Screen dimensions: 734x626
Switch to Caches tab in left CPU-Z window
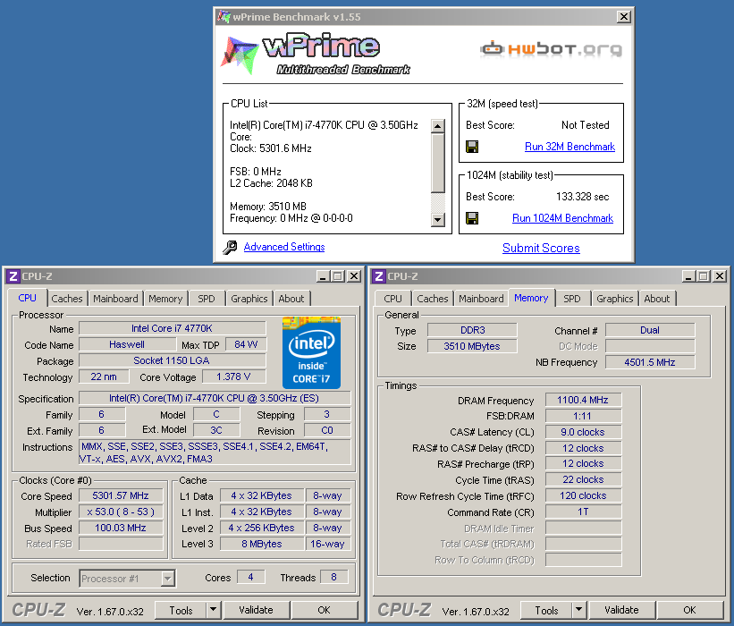67,299
